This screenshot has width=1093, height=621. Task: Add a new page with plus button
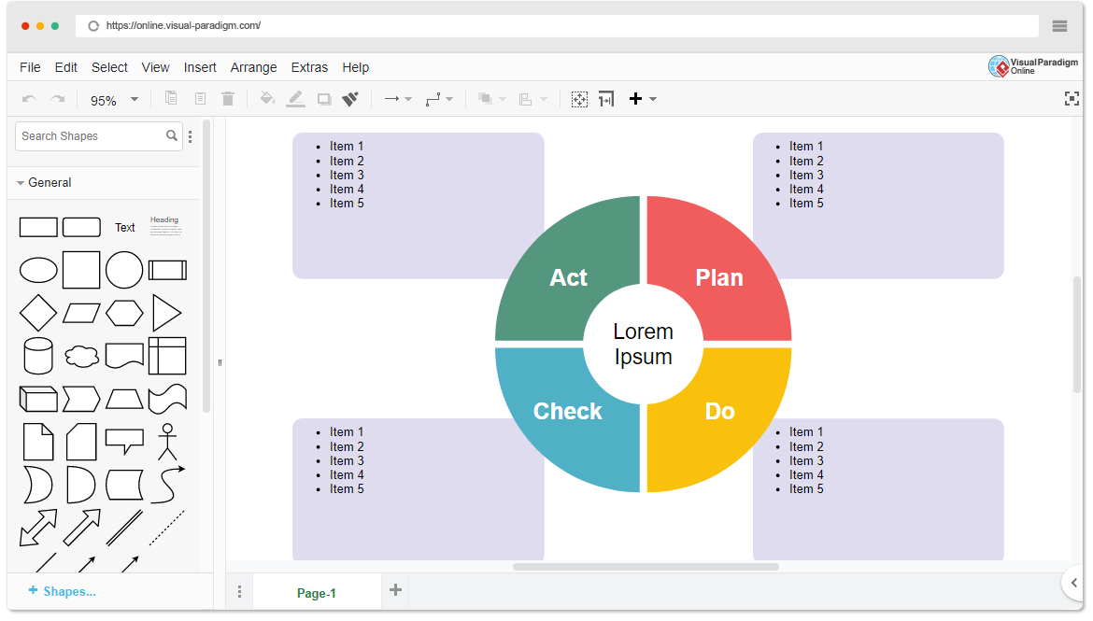pyautogui.click(x=395, y=590)
